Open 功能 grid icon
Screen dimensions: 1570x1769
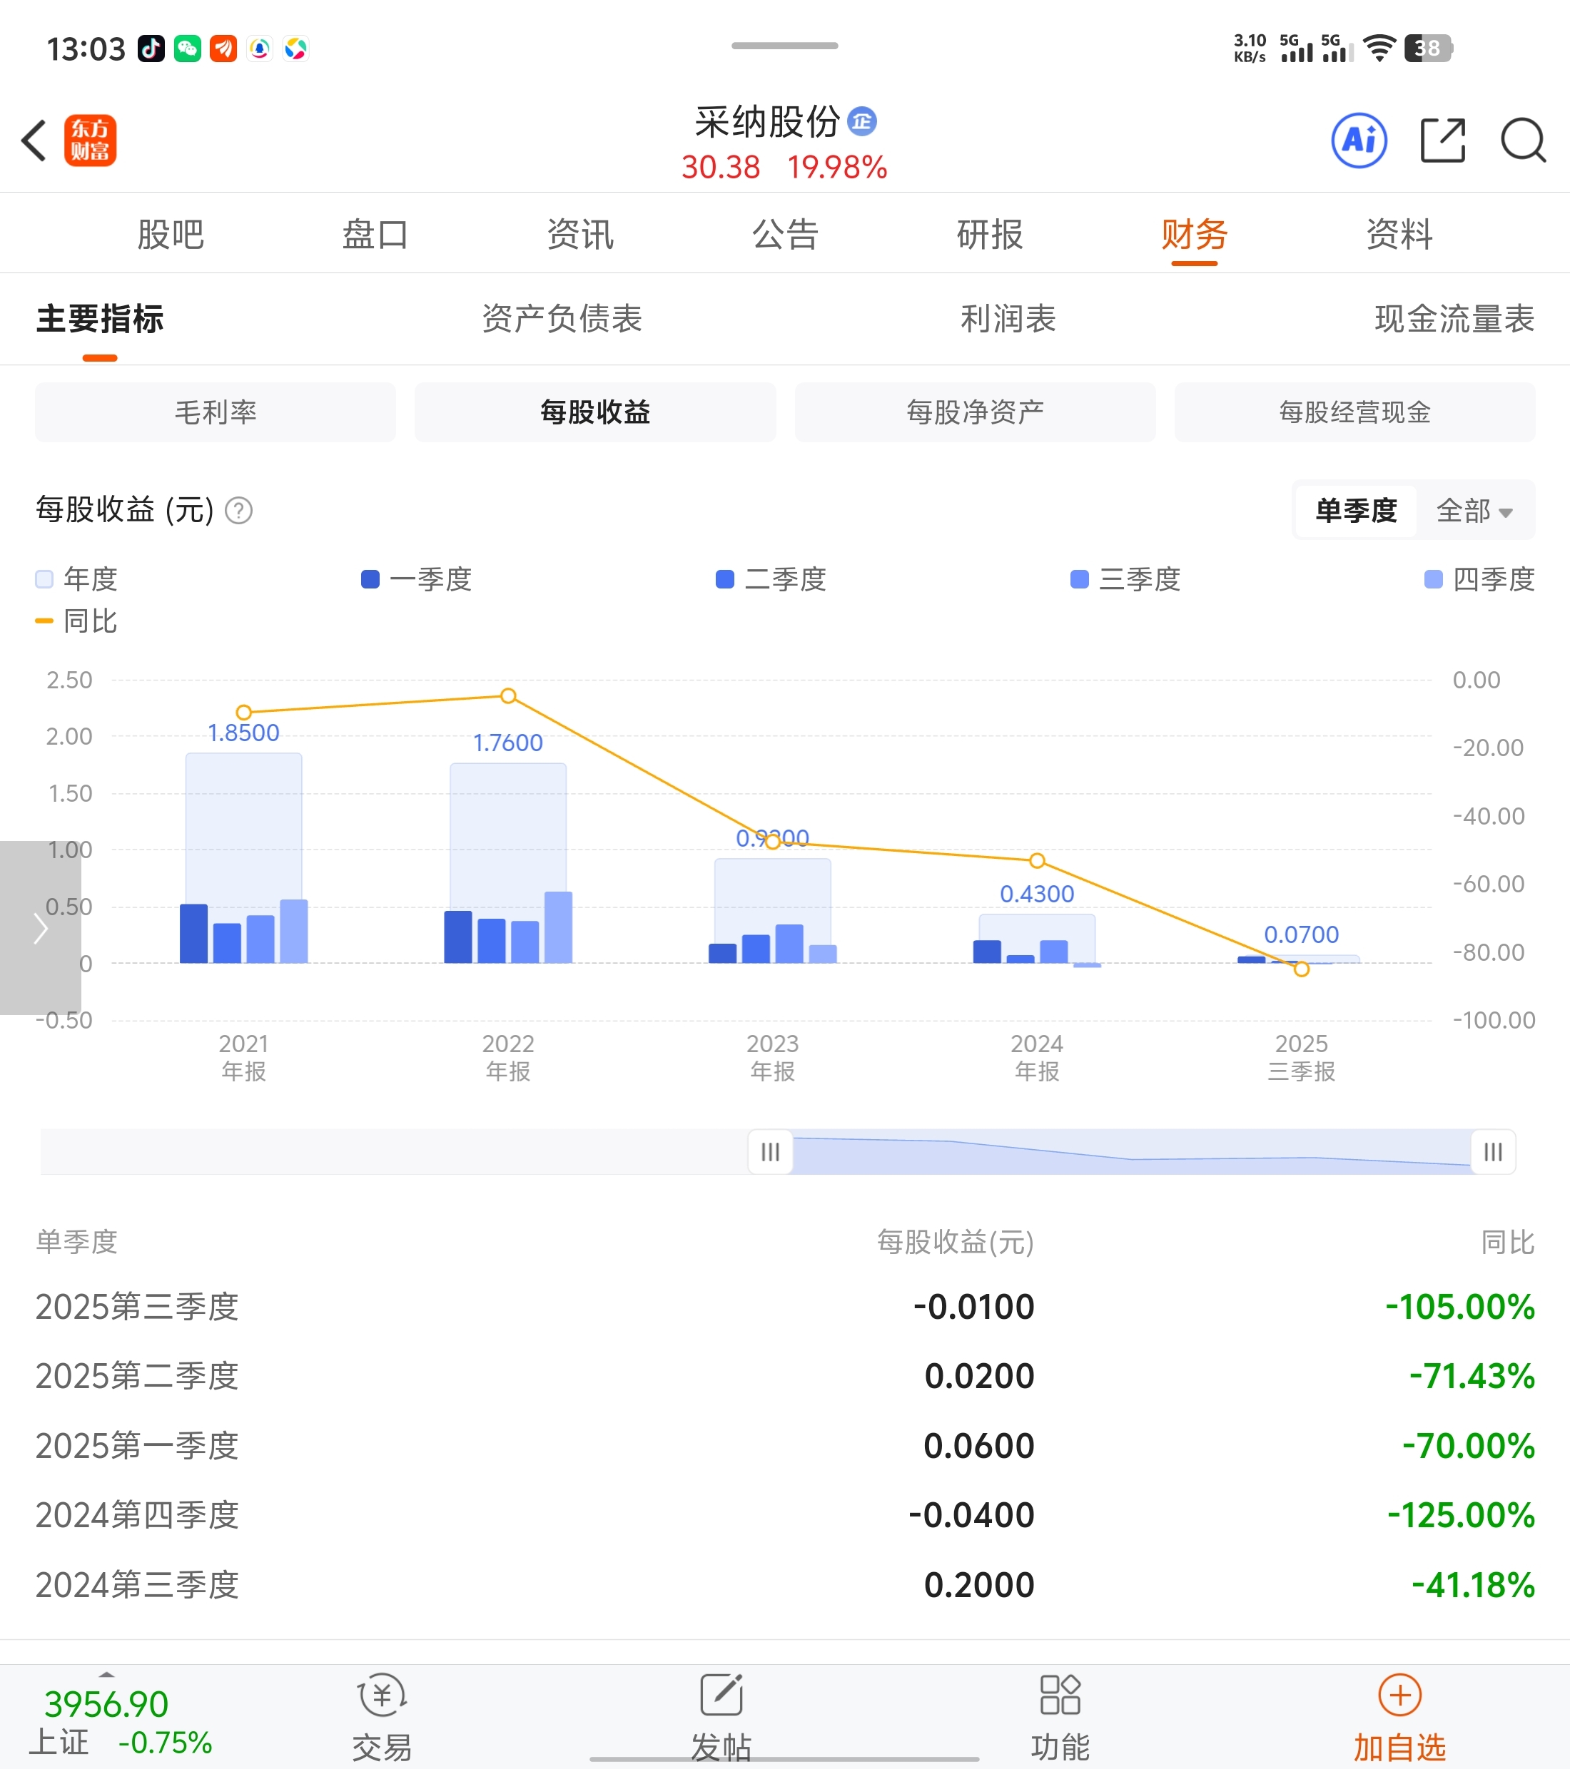pos(1059,1695)
